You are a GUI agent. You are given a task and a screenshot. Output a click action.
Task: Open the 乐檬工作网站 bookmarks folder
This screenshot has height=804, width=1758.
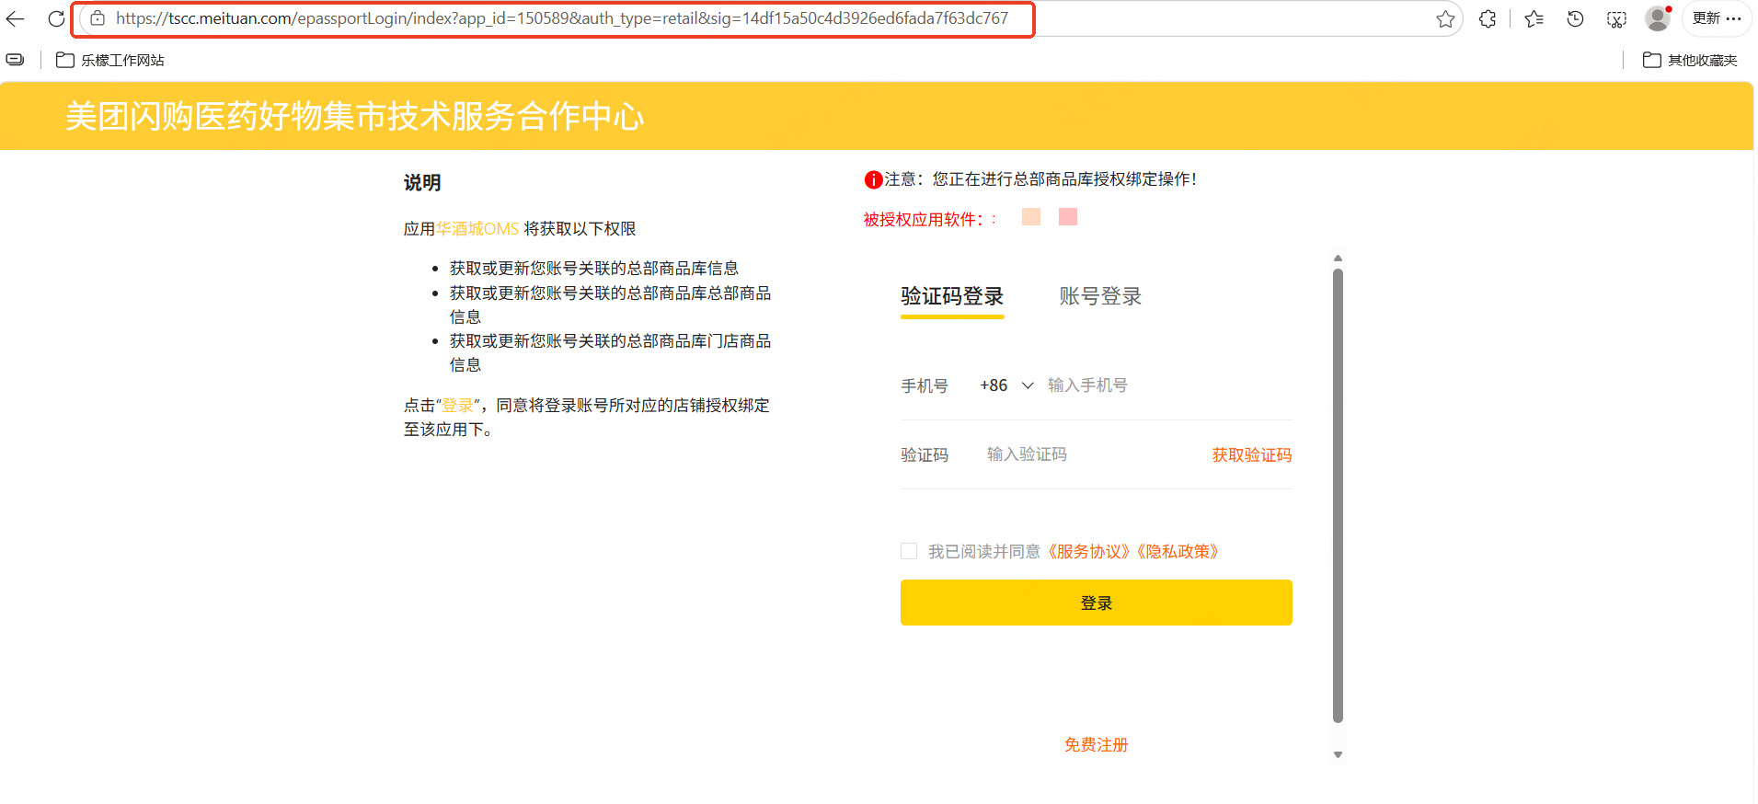coord(110,60)
